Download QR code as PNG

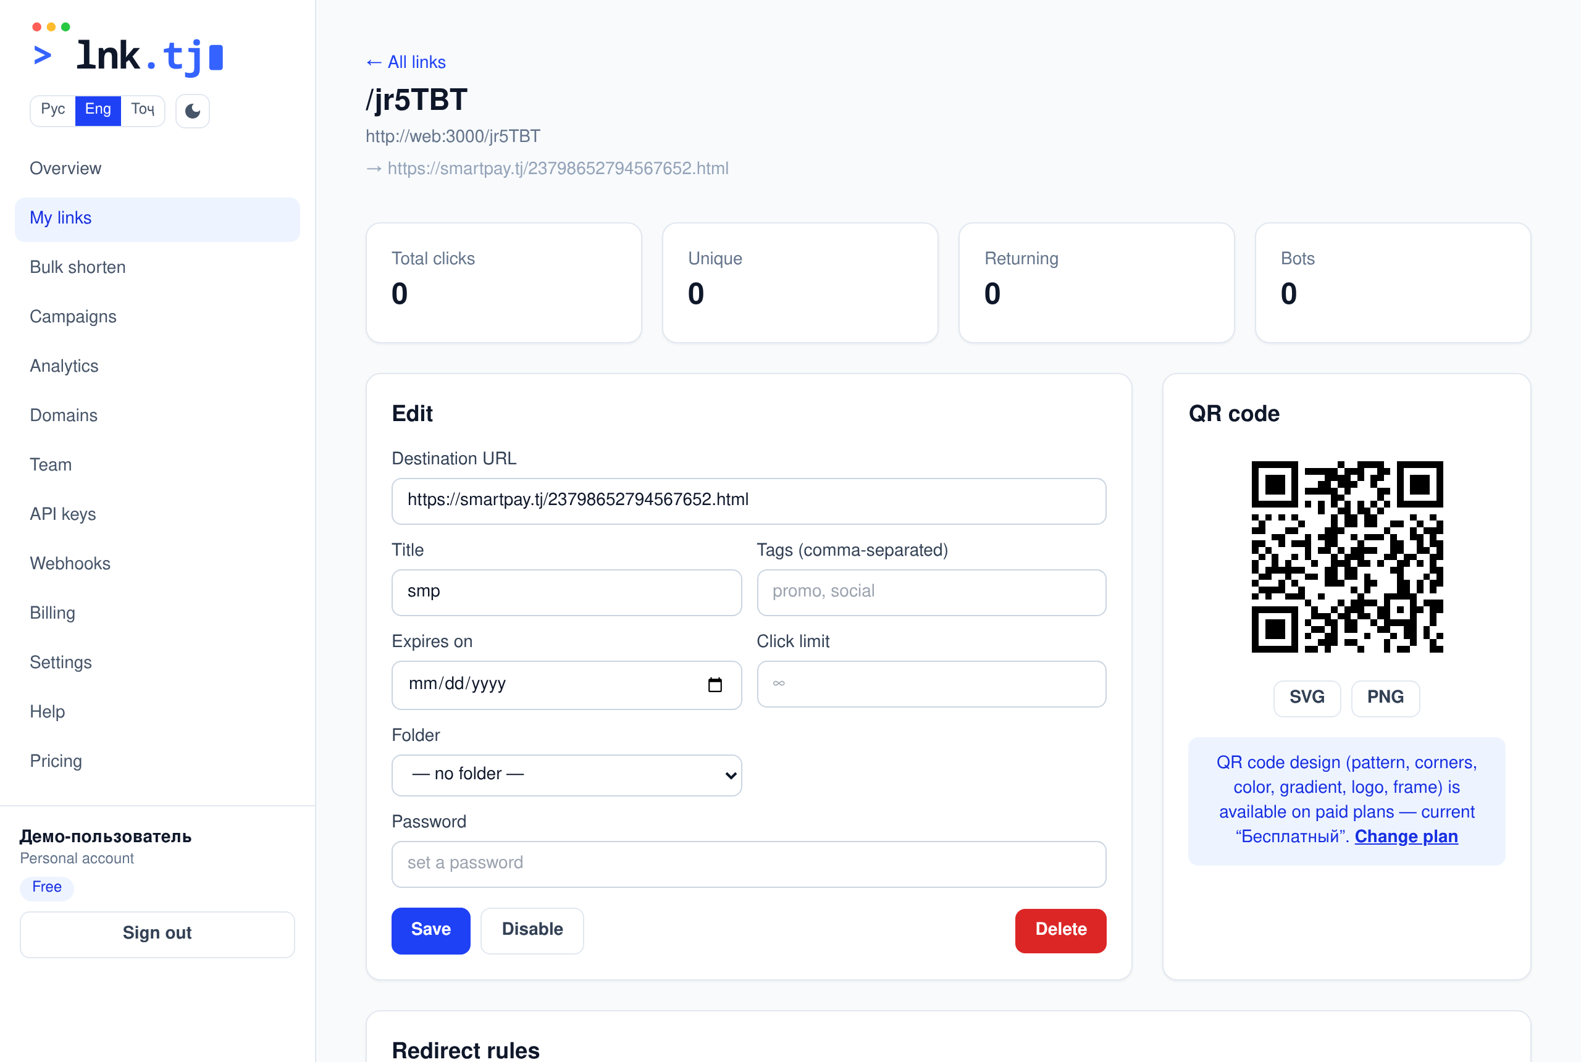(1385, 698)
